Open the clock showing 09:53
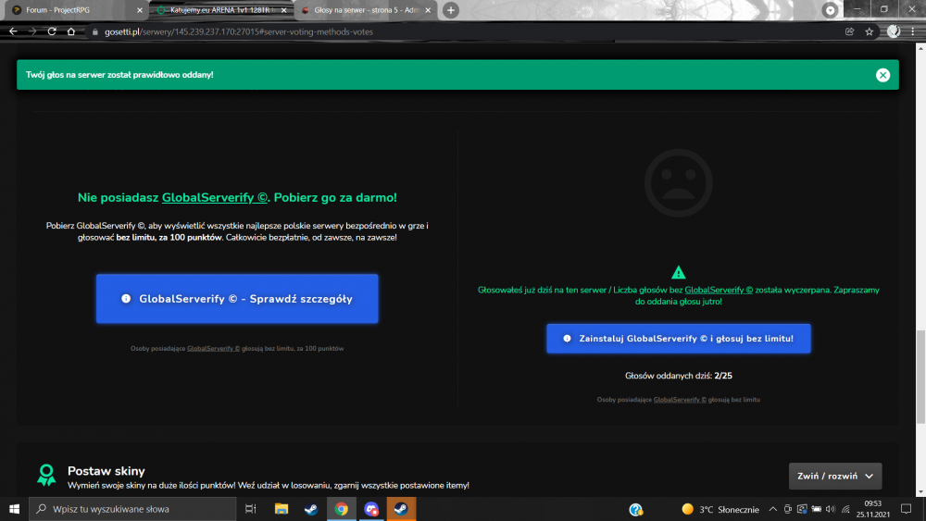The height and width of the screenshot is (521, 926). 873,509
